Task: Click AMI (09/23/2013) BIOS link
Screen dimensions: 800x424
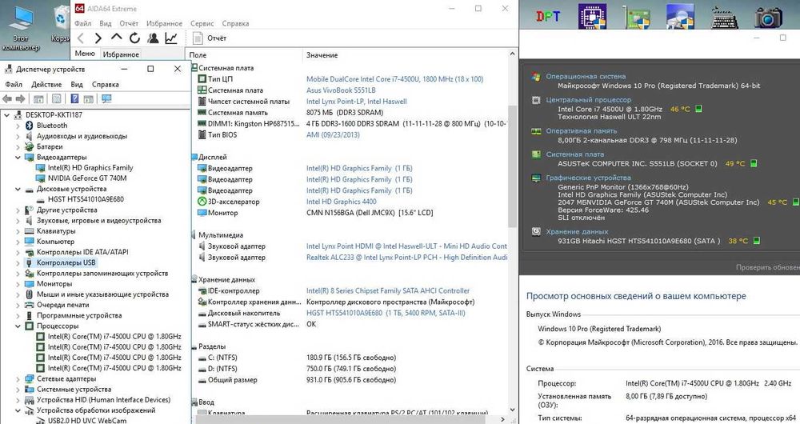Action: click(333, 135)
